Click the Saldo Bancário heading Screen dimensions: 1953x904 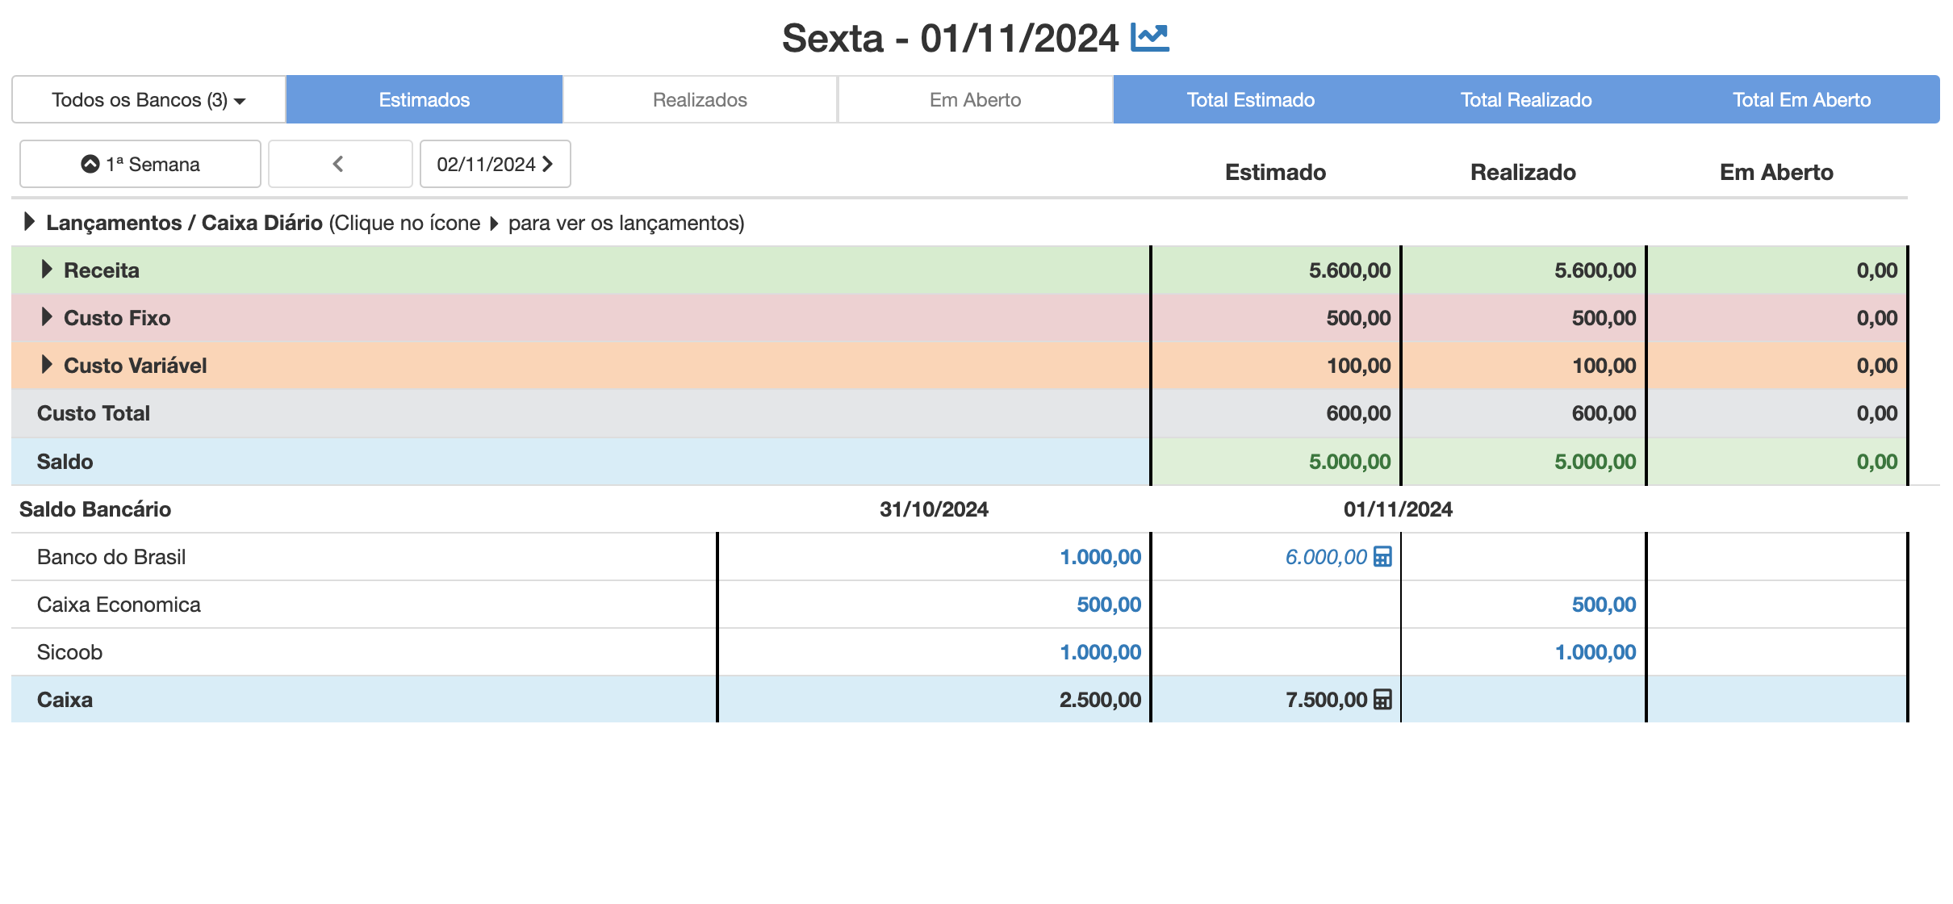tap(95, 509)
